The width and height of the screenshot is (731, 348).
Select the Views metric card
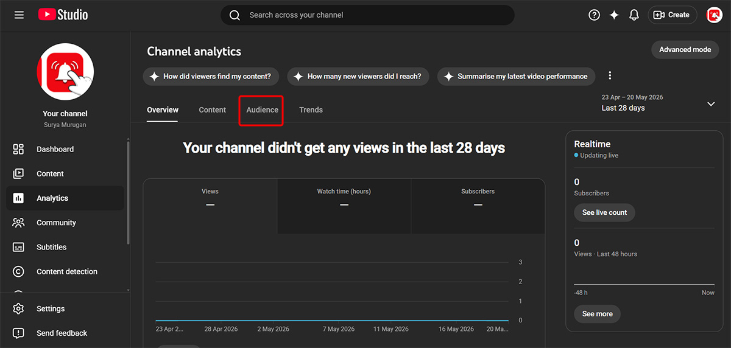(x=210, y=206)
